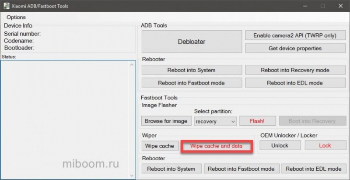
Task: Click the red Flash! button
Action: (x=258, y=121)
